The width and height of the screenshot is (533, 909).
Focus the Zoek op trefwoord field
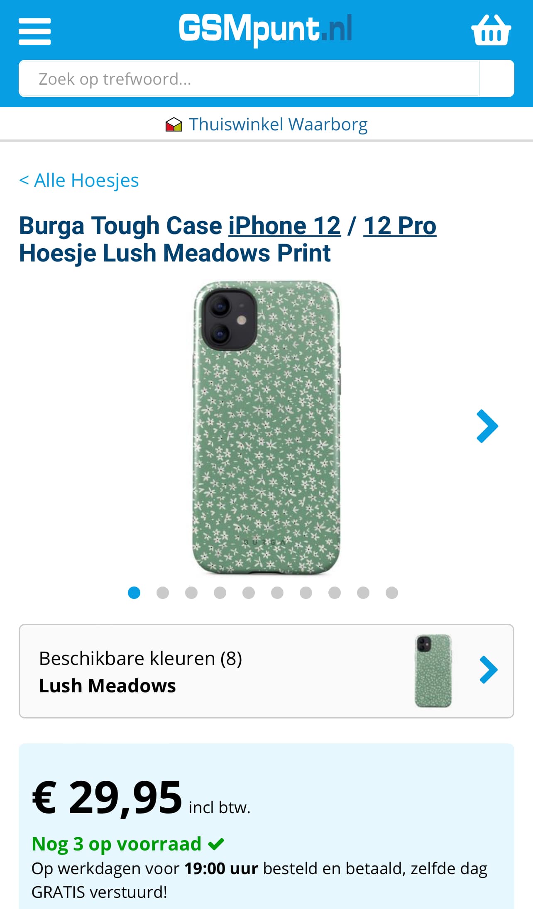pyautogui.click(x=249, y=78)
